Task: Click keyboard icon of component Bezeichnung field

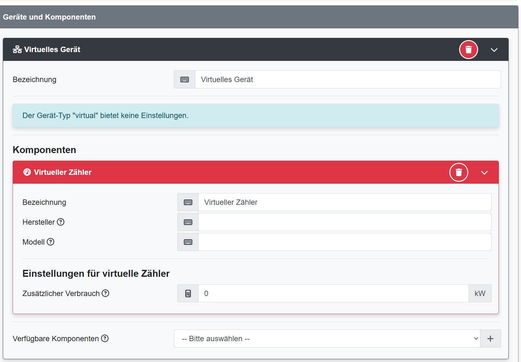Action: click(188, 202)
